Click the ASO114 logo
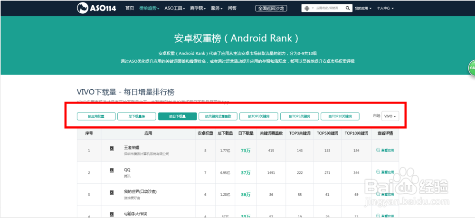 (x=96, y=8)
